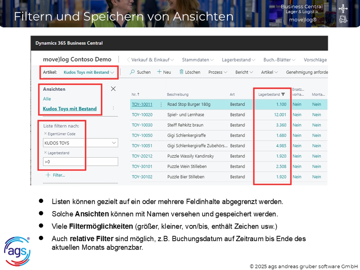The height and width of the screenshot is (270, 360).
Task: Click the forklift icon in slide header
Action: 343,20
